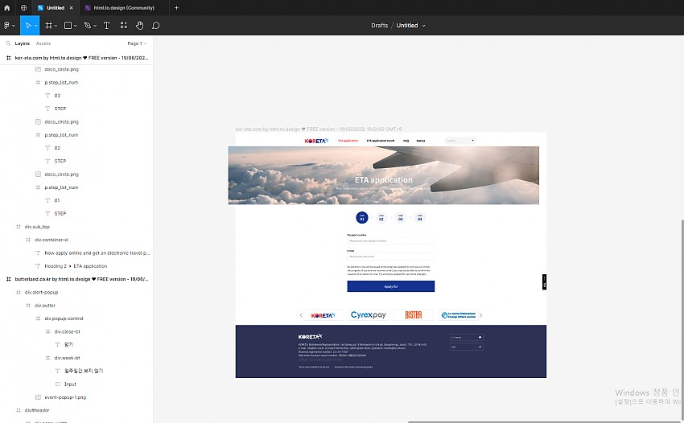Screen dimensions: 684x423
Task: Open the Untitled file name dropdown
Action: [410, 25]
